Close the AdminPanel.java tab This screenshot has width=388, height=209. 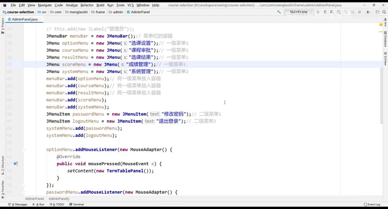40,19
